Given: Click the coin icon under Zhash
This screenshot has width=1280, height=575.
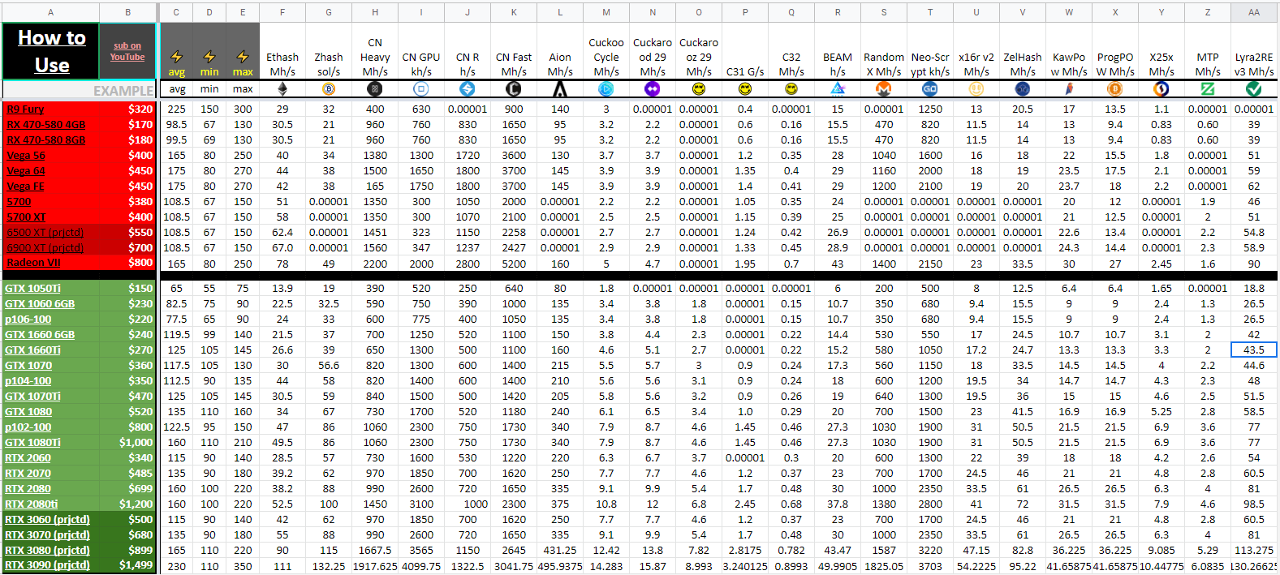Looking at the screenshot, I should [x=329, y=89].
